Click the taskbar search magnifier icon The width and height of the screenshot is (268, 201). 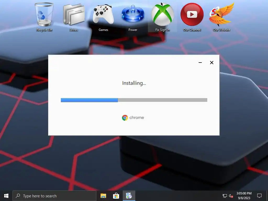pyautogui.click(x=18, y=196)
